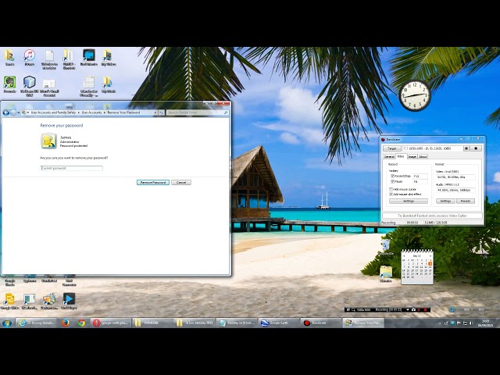Click the User Accounts breadcrumb
This screenshot has width=500, height=375.
coord(91,112)
